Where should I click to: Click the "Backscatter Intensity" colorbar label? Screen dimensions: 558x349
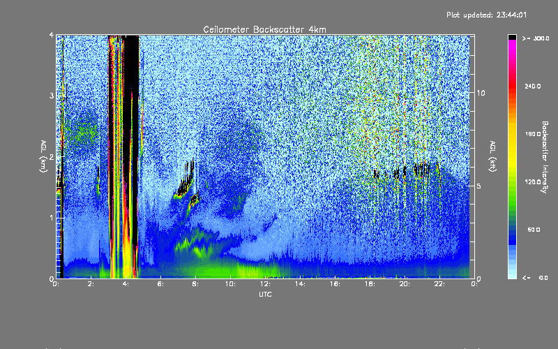point(545,157)
